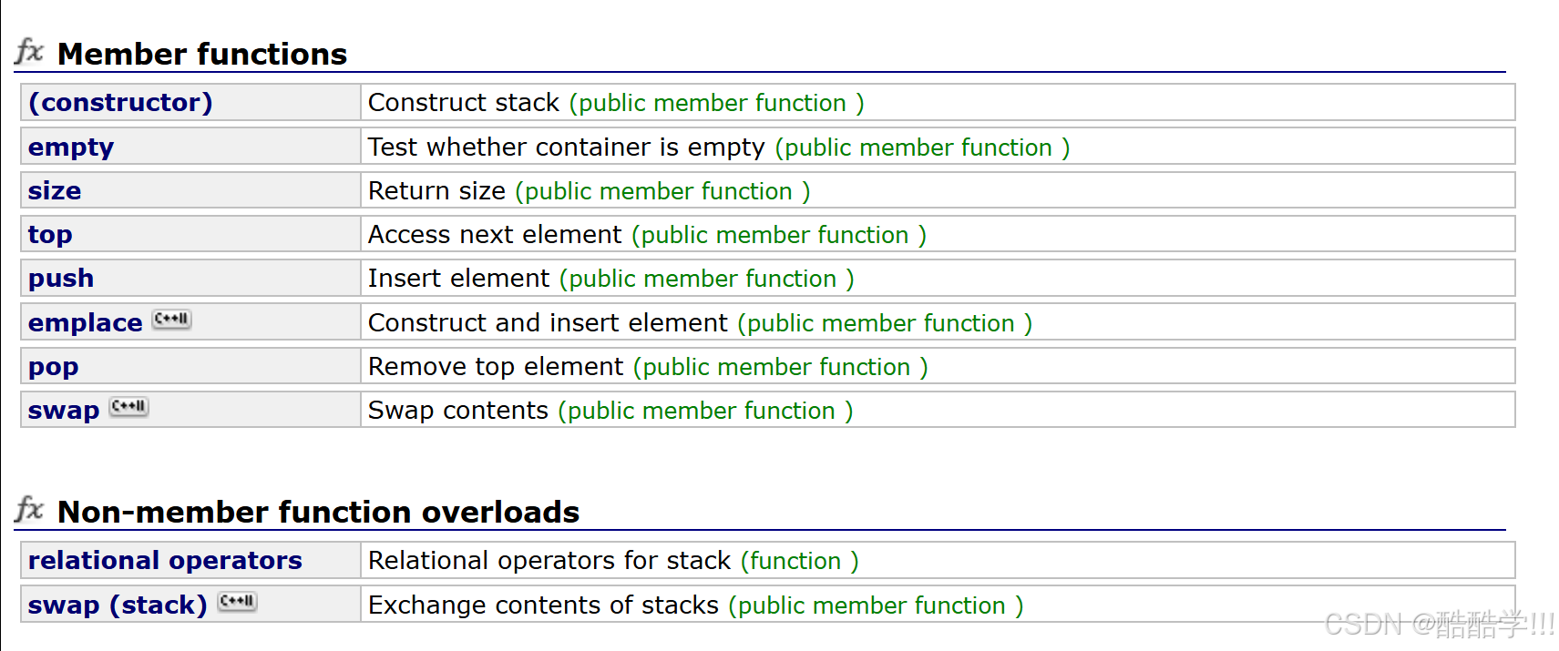Click the C++11 badge next to swap (stack)
This screenshot has height=651, width=1559.
click(237, 602)
